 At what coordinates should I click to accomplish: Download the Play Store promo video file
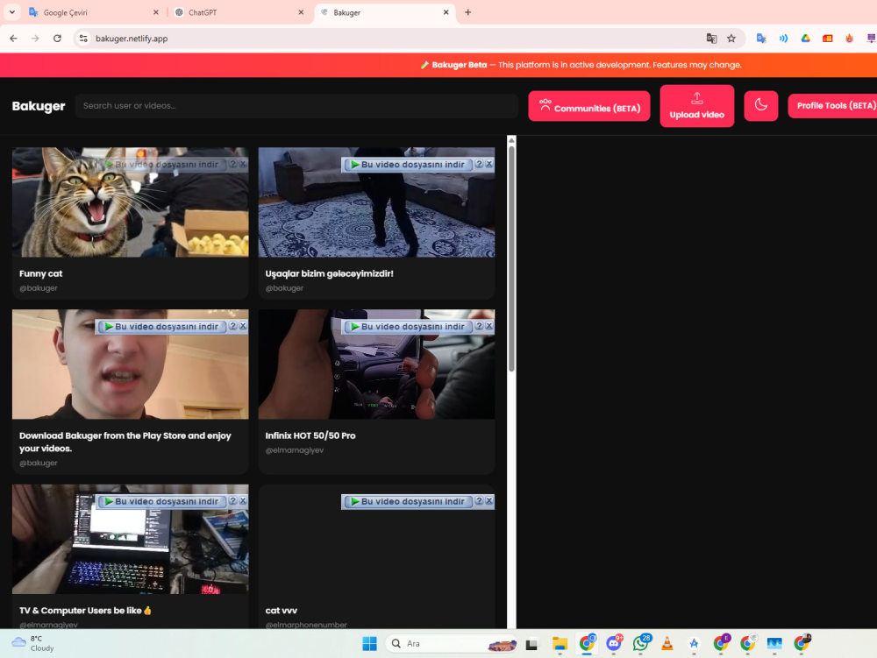(161, 326)
